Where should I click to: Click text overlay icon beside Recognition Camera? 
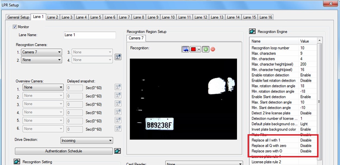(x=118, y=57)
